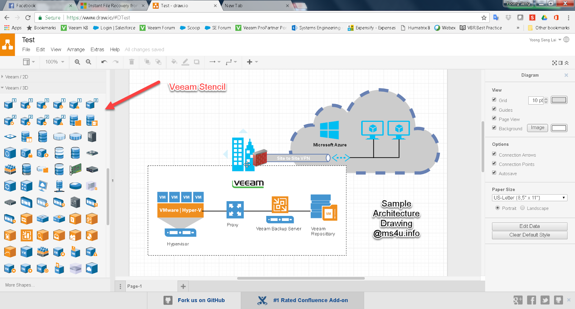
Task: Select the Veeam Repository shape
Action: (324, 207)
